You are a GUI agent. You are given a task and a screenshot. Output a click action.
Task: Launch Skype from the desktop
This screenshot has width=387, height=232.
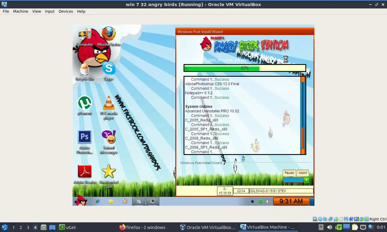point(109,71)
